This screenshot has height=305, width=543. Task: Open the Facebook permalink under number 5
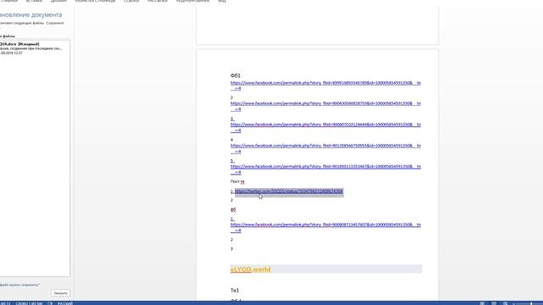coord(326,169)
